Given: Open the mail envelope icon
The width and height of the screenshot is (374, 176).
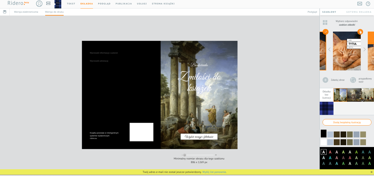Looking at the screenshot, I should 360,4.
